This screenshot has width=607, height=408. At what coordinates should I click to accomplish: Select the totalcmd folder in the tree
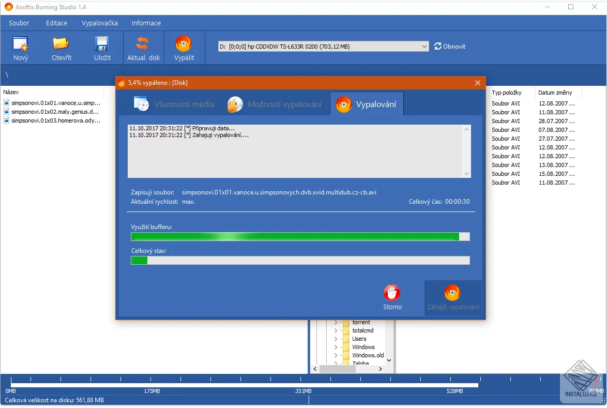pyautogui.click(x=363, y=330)
